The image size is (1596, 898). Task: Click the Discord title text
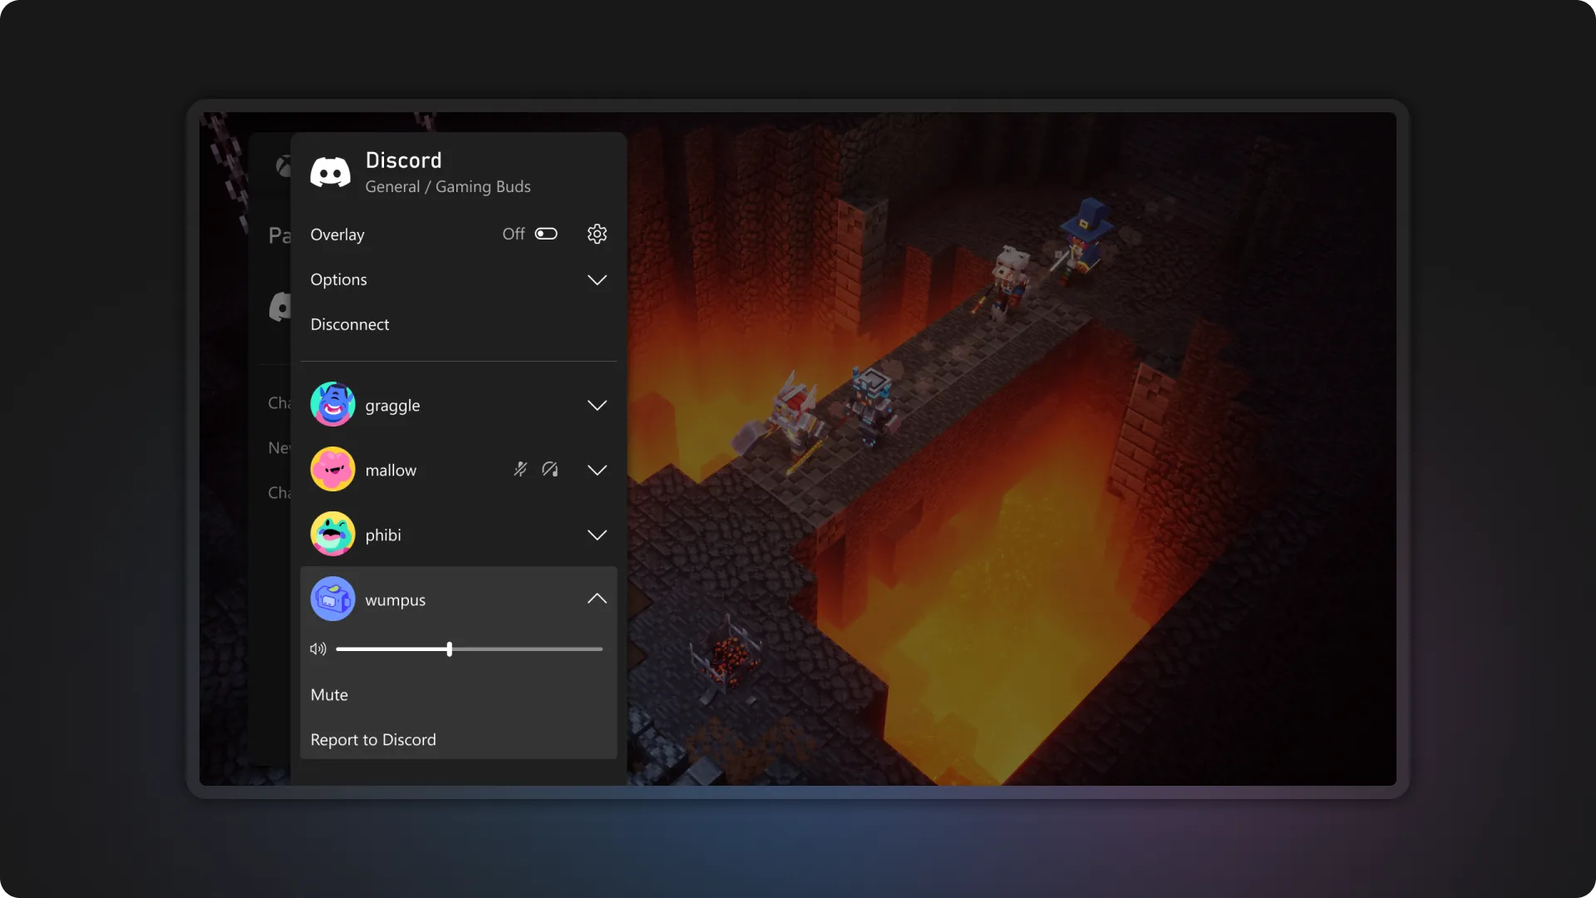coord(403,160)
